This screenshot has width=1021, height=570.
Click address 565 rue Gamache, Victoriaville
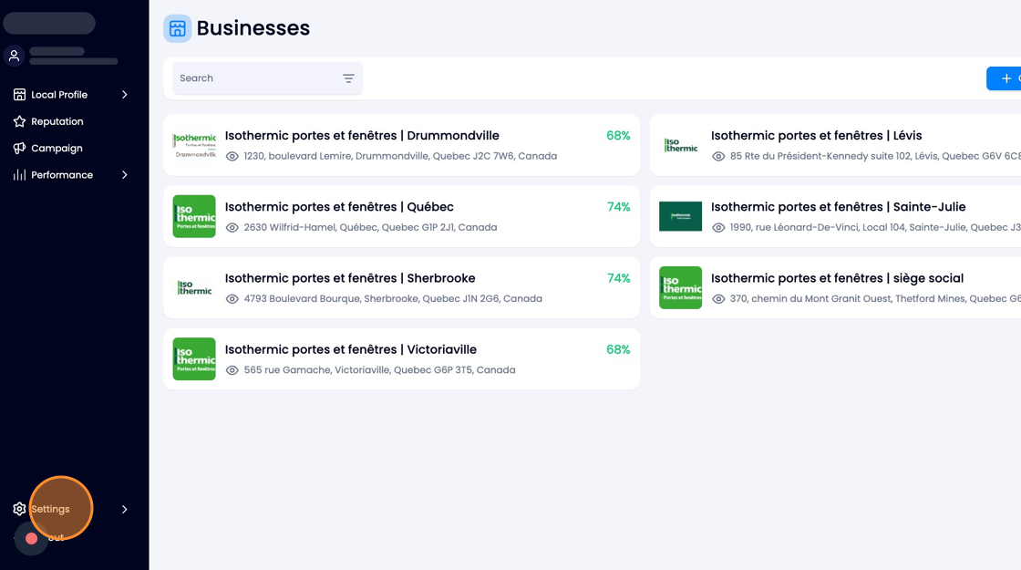click(x=379, y=370)
